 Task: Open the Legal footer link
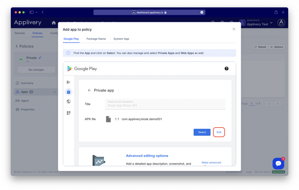(x=249, y=172)
